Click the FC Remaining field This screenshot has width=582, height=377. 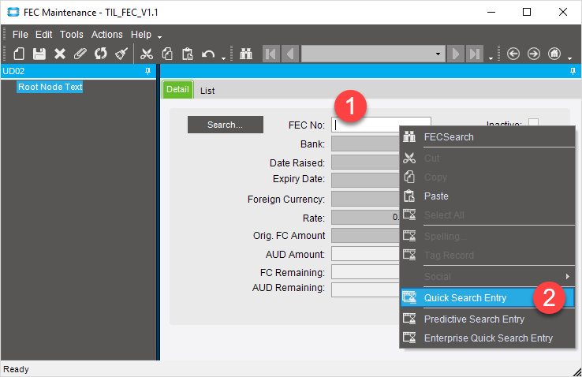pyautogui.click(x=365, y=272)
